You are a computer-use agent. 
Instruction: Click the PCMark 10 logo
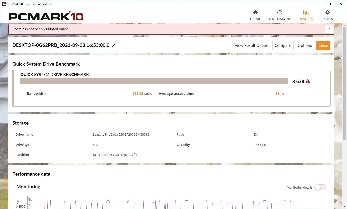point(46,16)
